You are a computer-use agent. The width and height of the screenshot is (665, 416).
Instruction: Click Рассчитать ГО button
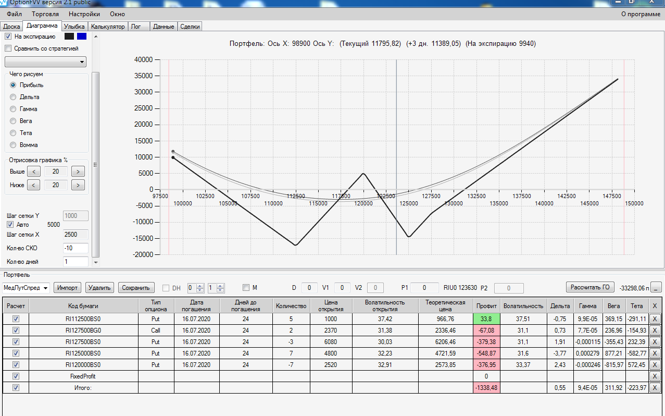(x=590, y=287)
